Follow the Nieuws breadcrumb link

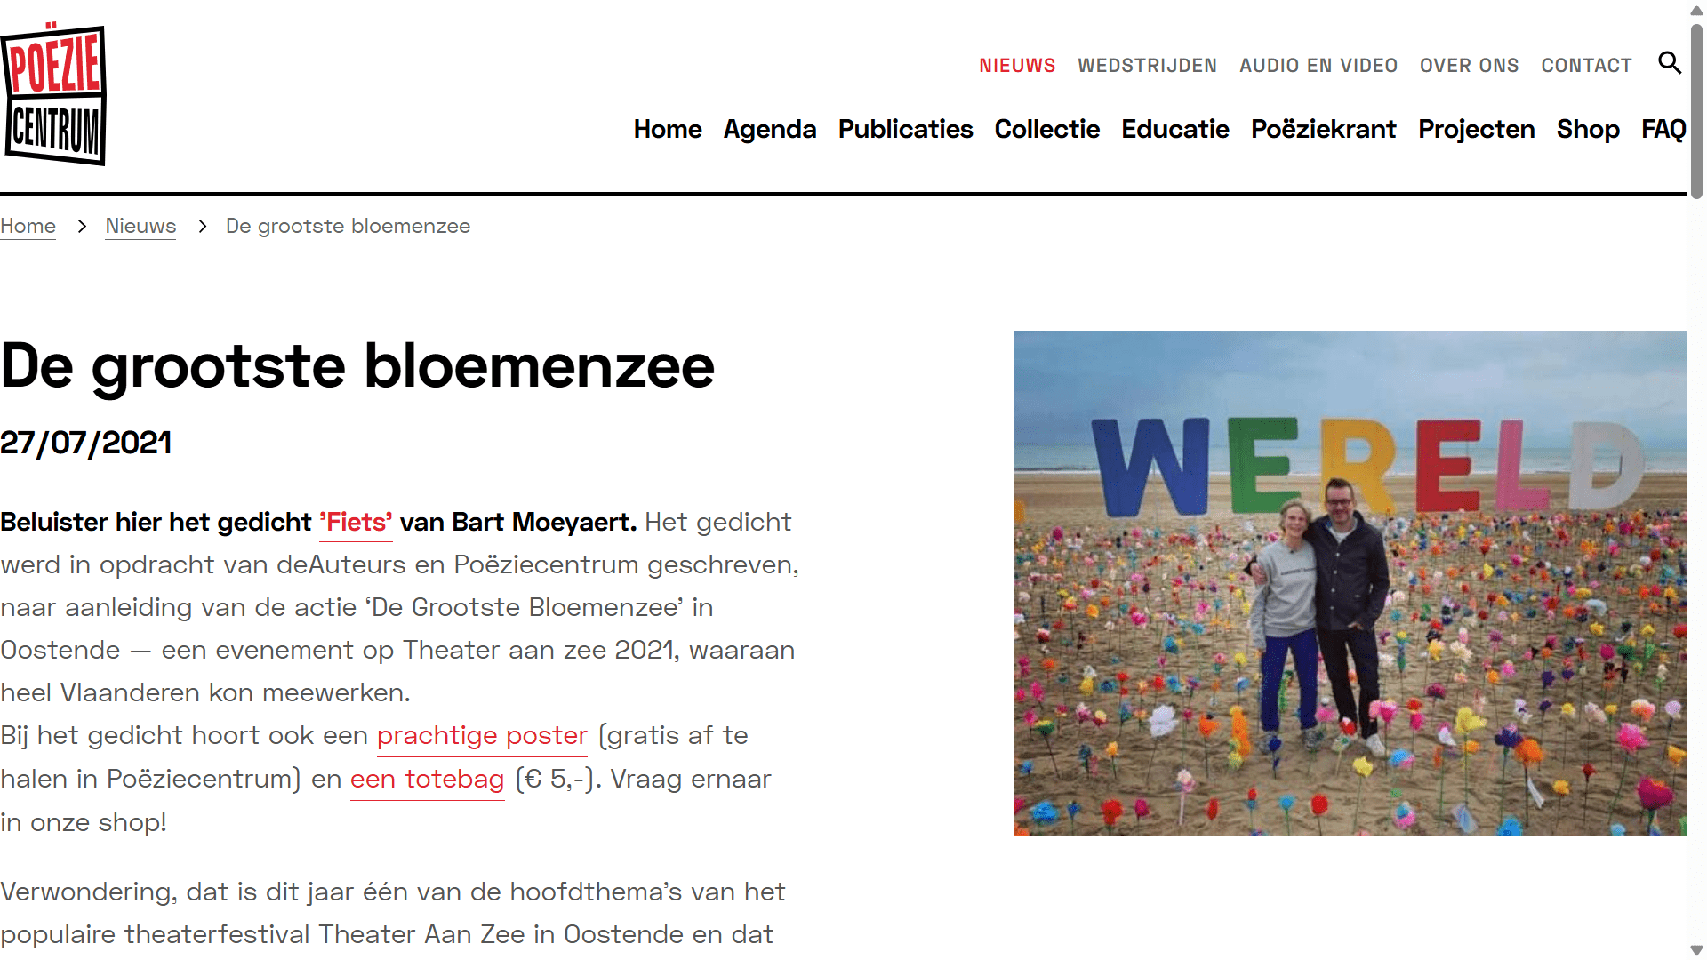(x=140, y=226)
